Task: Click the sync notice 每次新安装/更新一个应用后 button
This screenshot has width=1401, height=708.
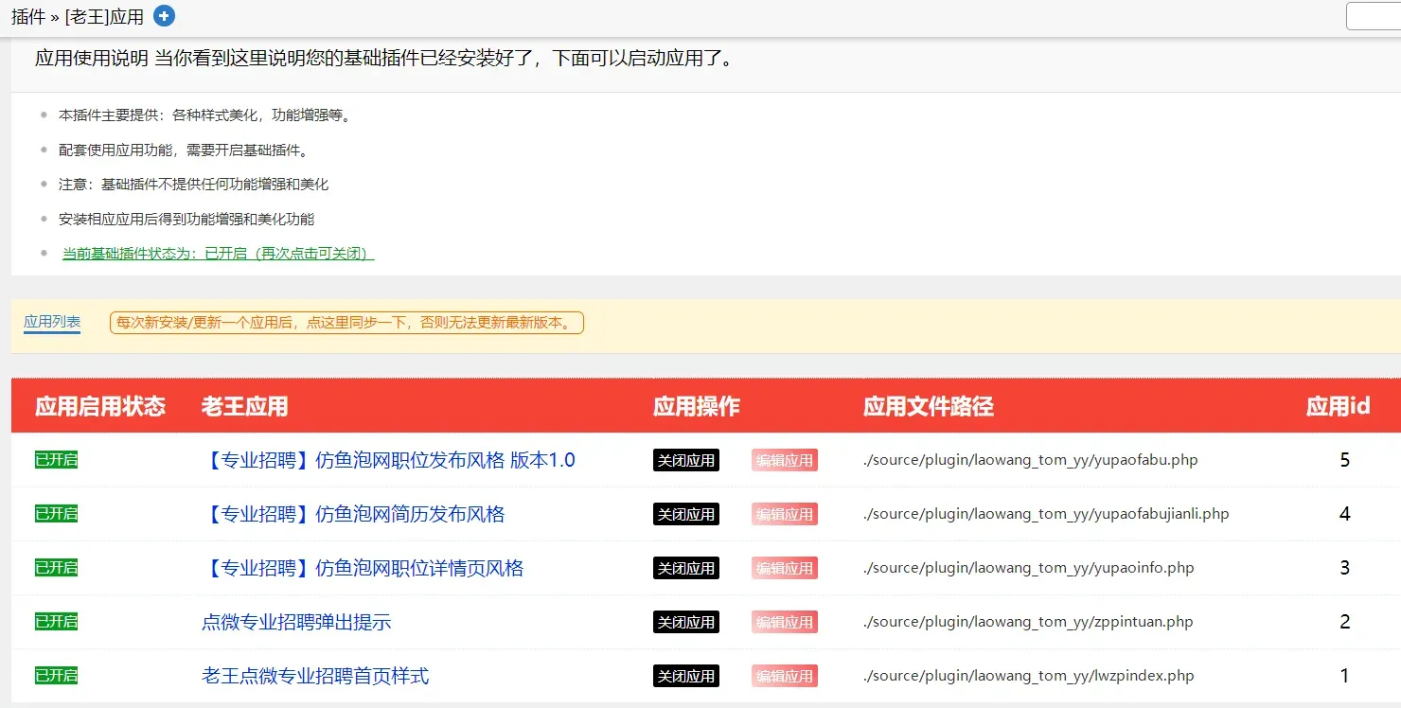Action: [346, 323]
